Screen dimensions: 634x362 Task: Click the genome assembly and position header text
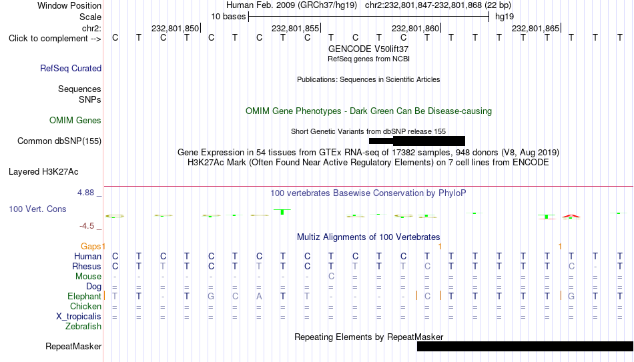368,5
